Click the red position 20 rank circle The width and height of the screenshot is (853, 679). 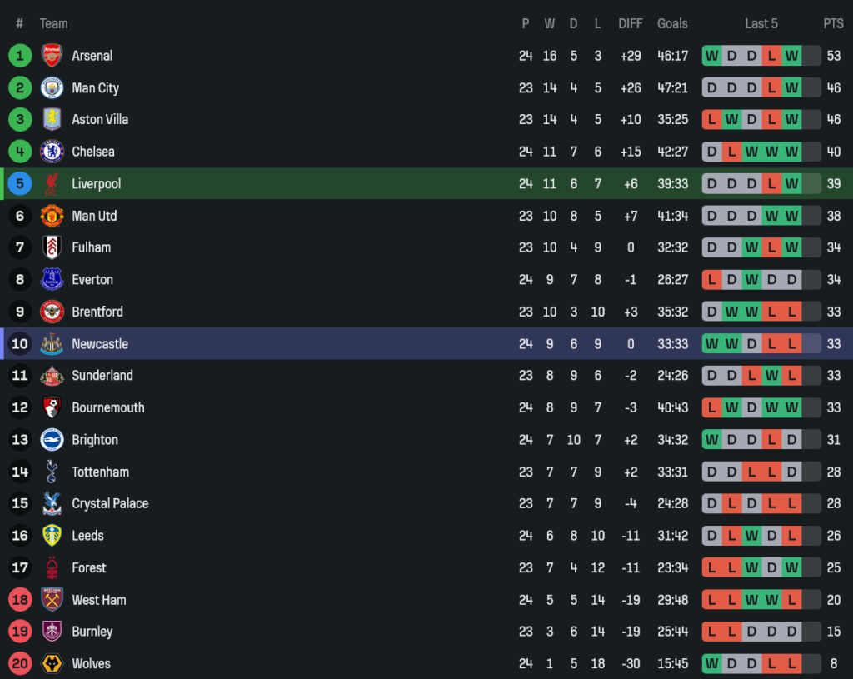point(20,663)
